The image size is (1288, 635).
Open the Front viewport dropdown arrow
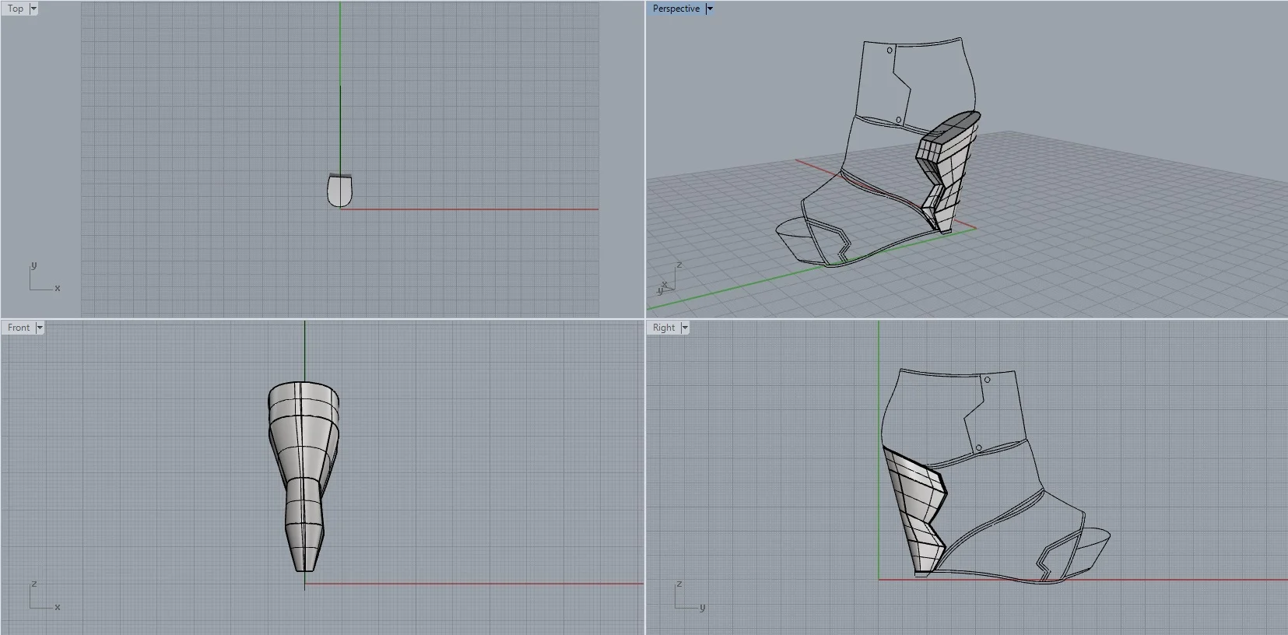[x=40, y=328]
